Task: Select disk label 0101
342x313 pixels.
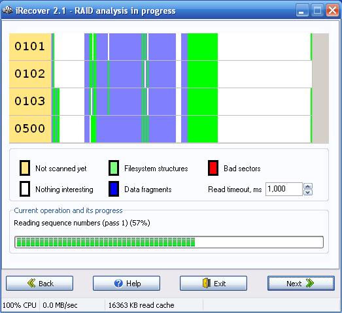Action: 30,46
